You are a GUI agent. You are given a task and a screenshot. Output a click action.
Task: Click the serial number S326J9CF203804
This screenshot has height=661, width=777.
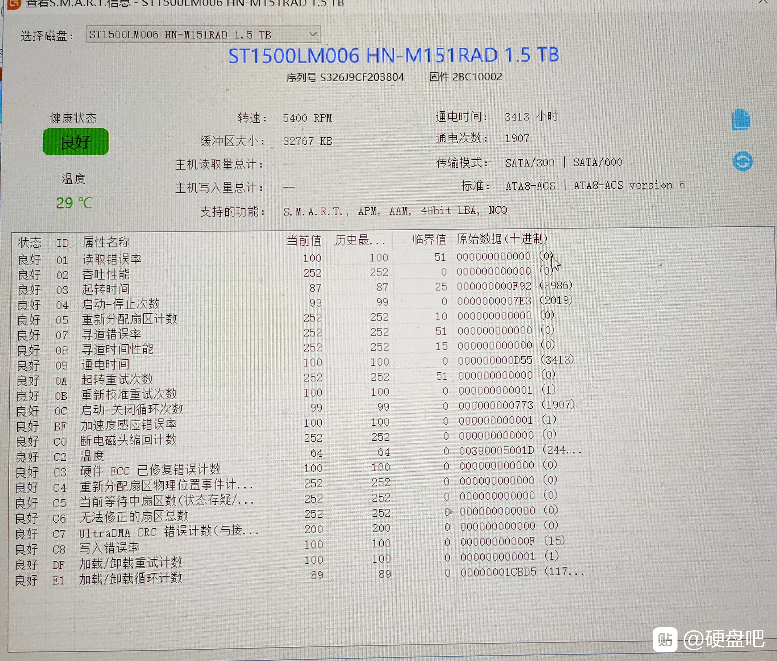coord(362,77)
